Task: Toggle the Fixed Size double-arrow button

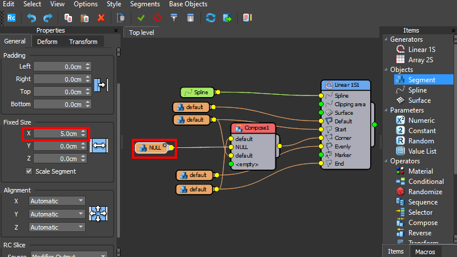Action: tap(99, 146)
